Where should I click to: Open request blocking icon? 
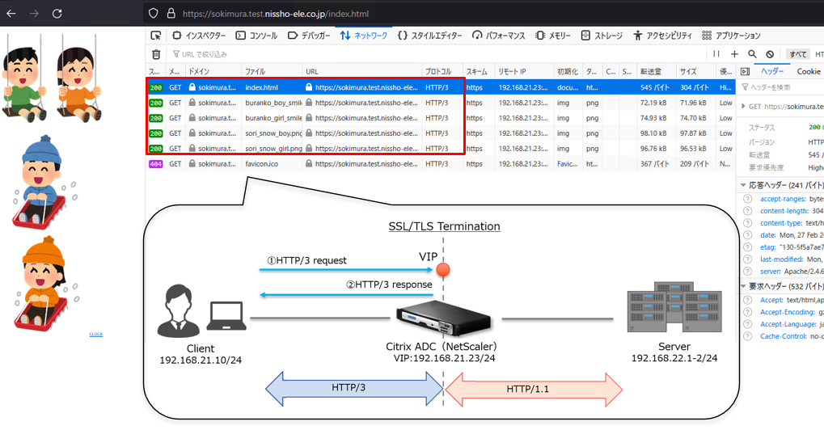[770, 54]
